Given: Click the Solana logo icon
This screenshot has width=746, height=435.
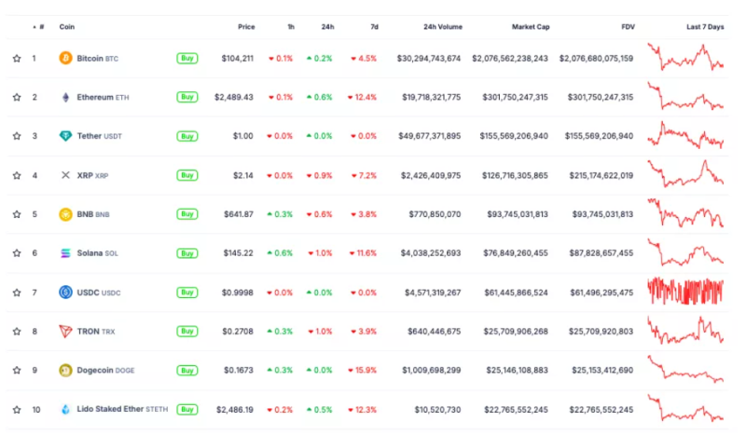Looking at the screenshot, I should pyautogui.click(x=65, y=253).
